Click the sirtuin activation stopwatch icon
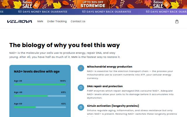Image resolution: width=187 pixels, height=117 pixels. (x=81, y=107)
